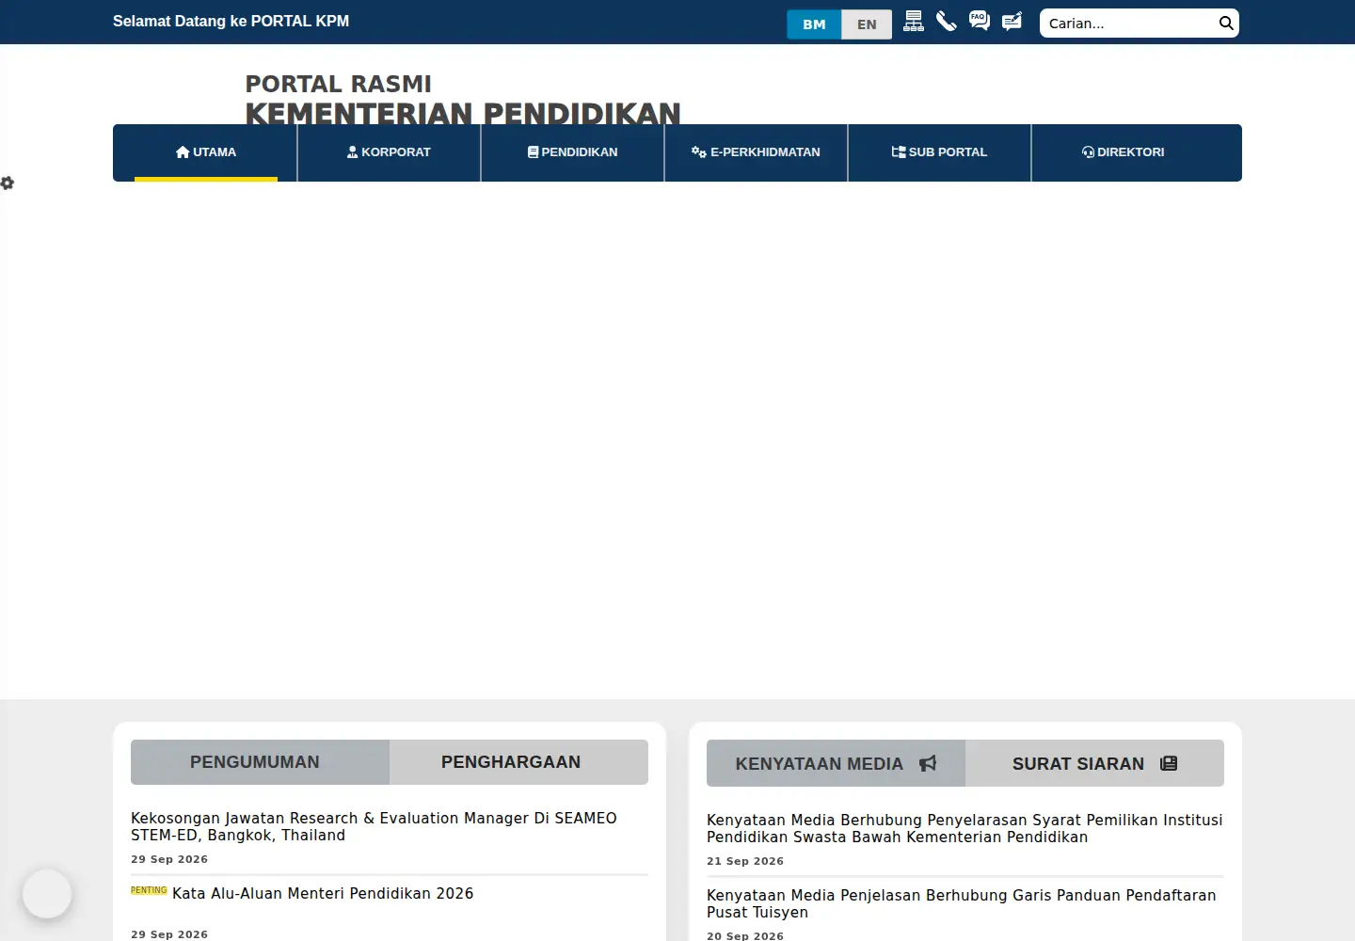Image resolution: width=1355 pixels, height=941 pixels.
Task: Open the E-PERKHIDMATAN menu
Action: tap(756, 152)
